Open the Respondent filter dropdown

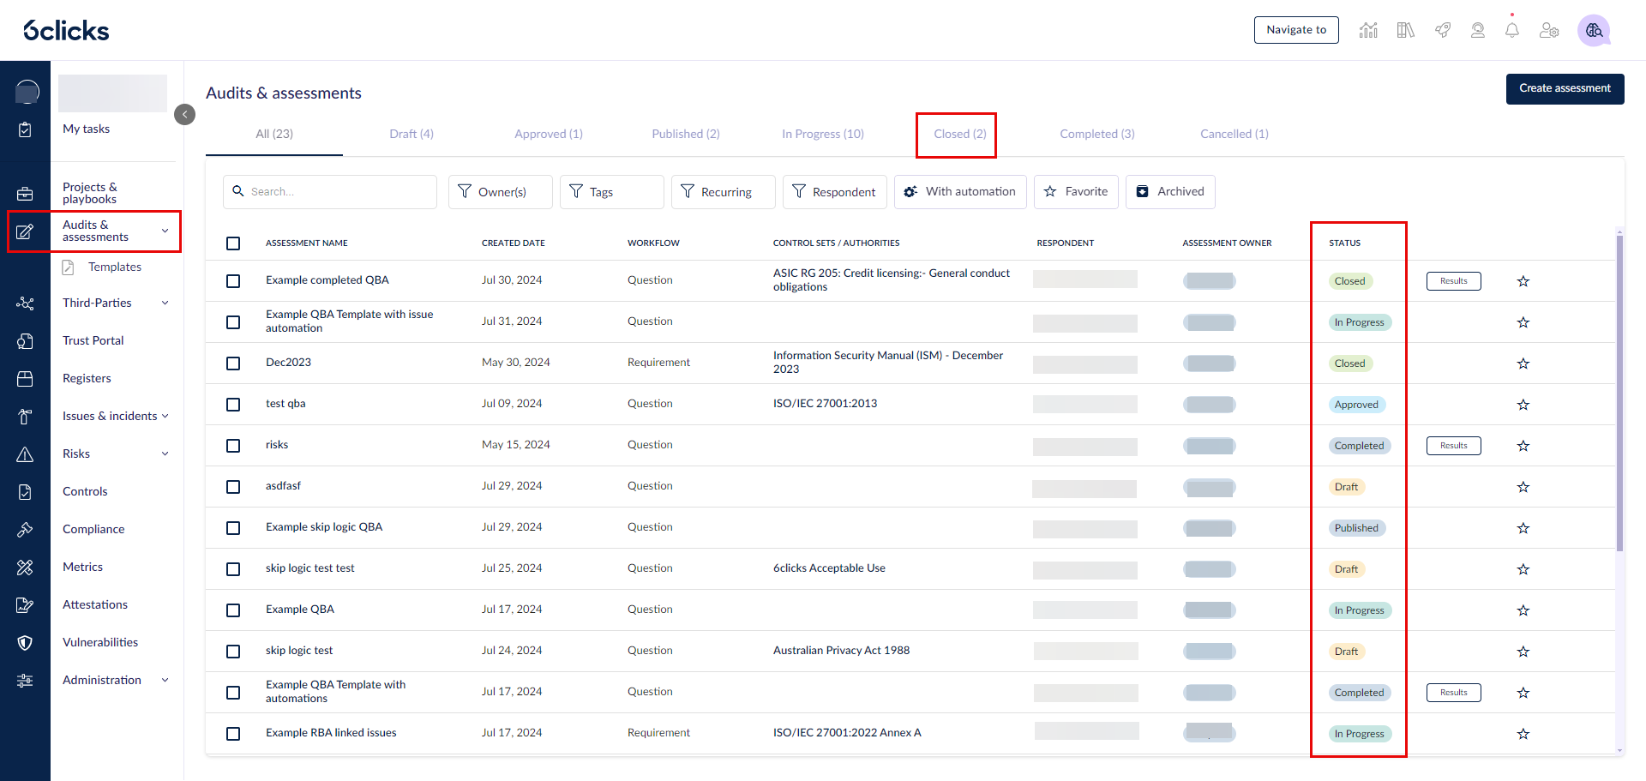pos(835,192)
